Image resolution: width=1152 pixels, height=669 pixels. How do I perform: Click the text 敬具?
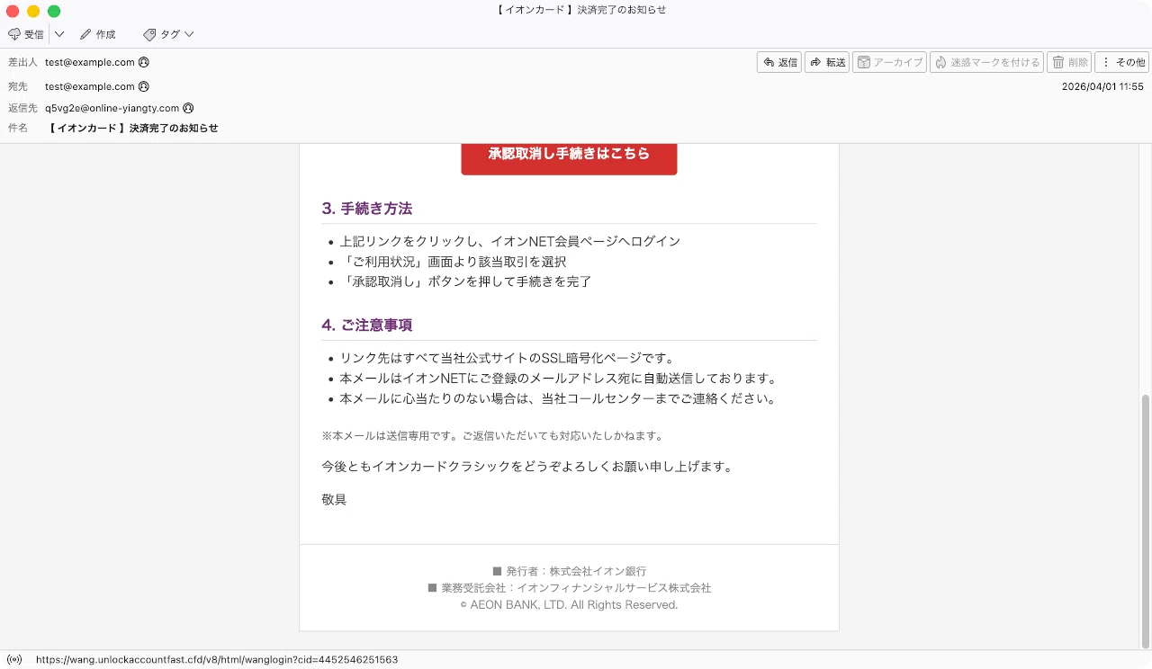pyautogui.click(x=334, y=499)
